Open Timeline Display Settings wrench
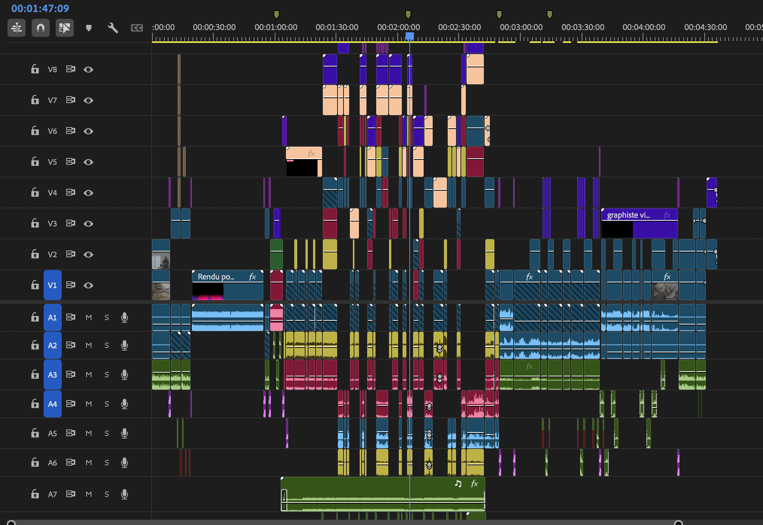Viewport: 763px width, 525px height. pyautogui.click(x=112, y=28)
